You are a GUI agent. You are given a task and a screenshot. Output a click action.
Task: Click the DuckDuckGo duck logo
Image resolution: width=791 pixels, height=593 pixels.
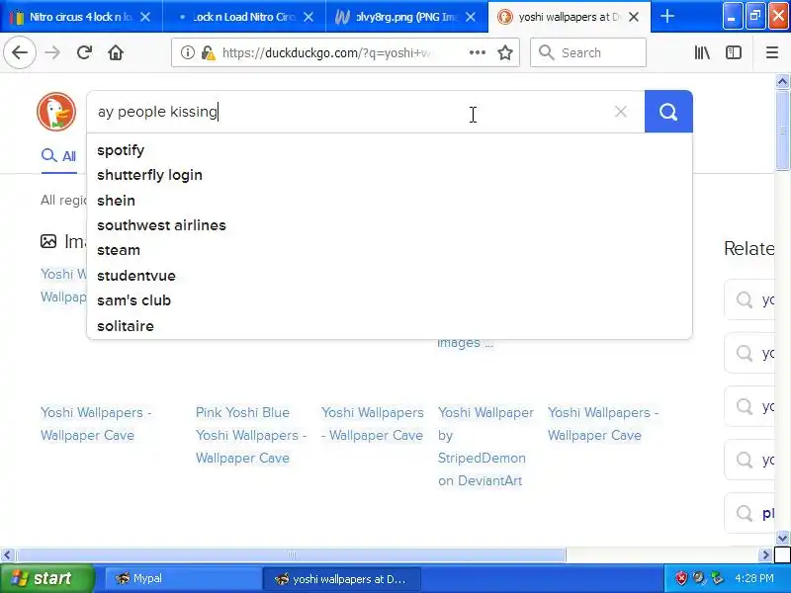click(x=56, y=112)
